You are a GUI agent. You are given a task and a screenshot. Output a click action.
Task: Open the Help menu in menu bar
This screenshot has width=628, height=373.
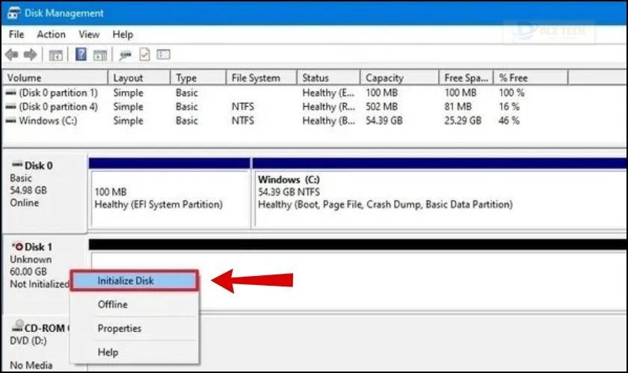(x=123, y=34)
